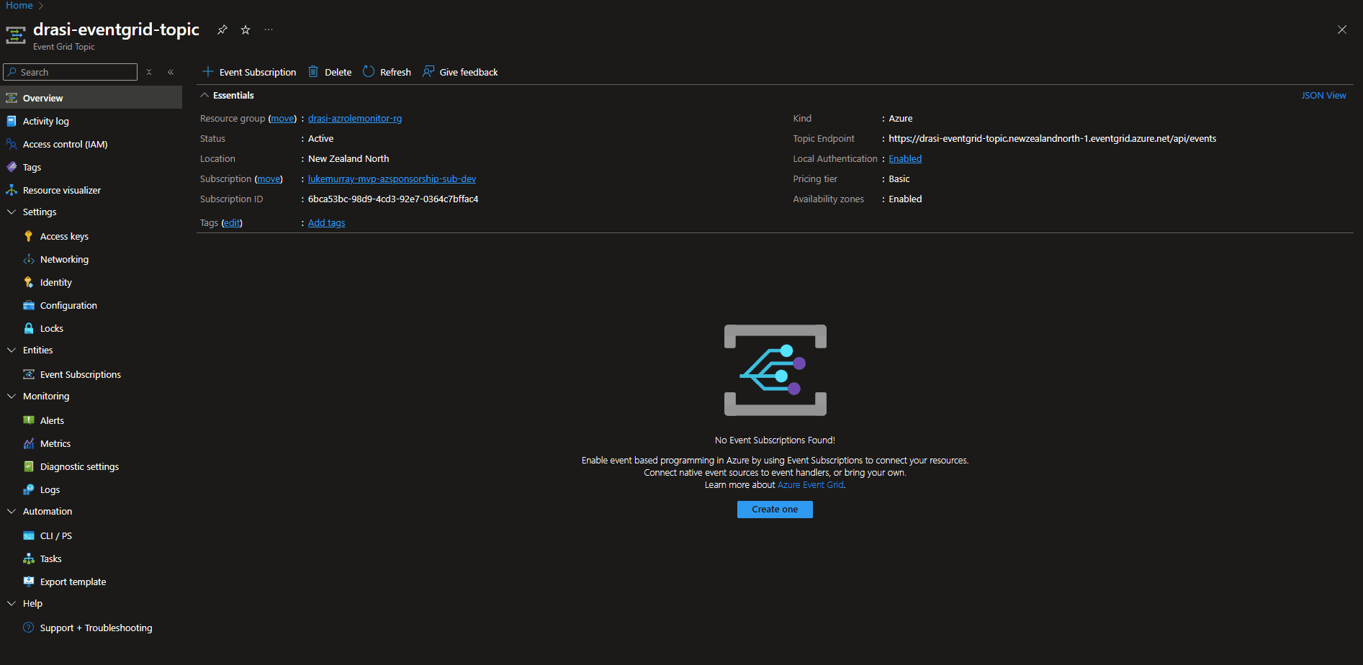Click the Tags icon in sidebar
The image size is (1363, 665).
click(12, 167)
